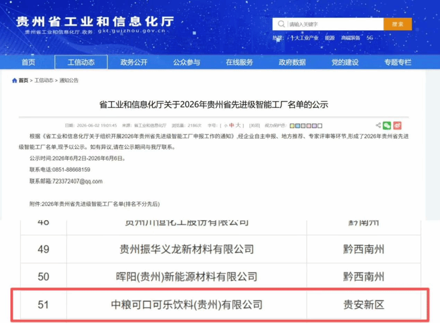Choose the yellow eye-protection color swatch
Image resolution: width=440 pixels, height=323 pixels.
click(292, 126)
